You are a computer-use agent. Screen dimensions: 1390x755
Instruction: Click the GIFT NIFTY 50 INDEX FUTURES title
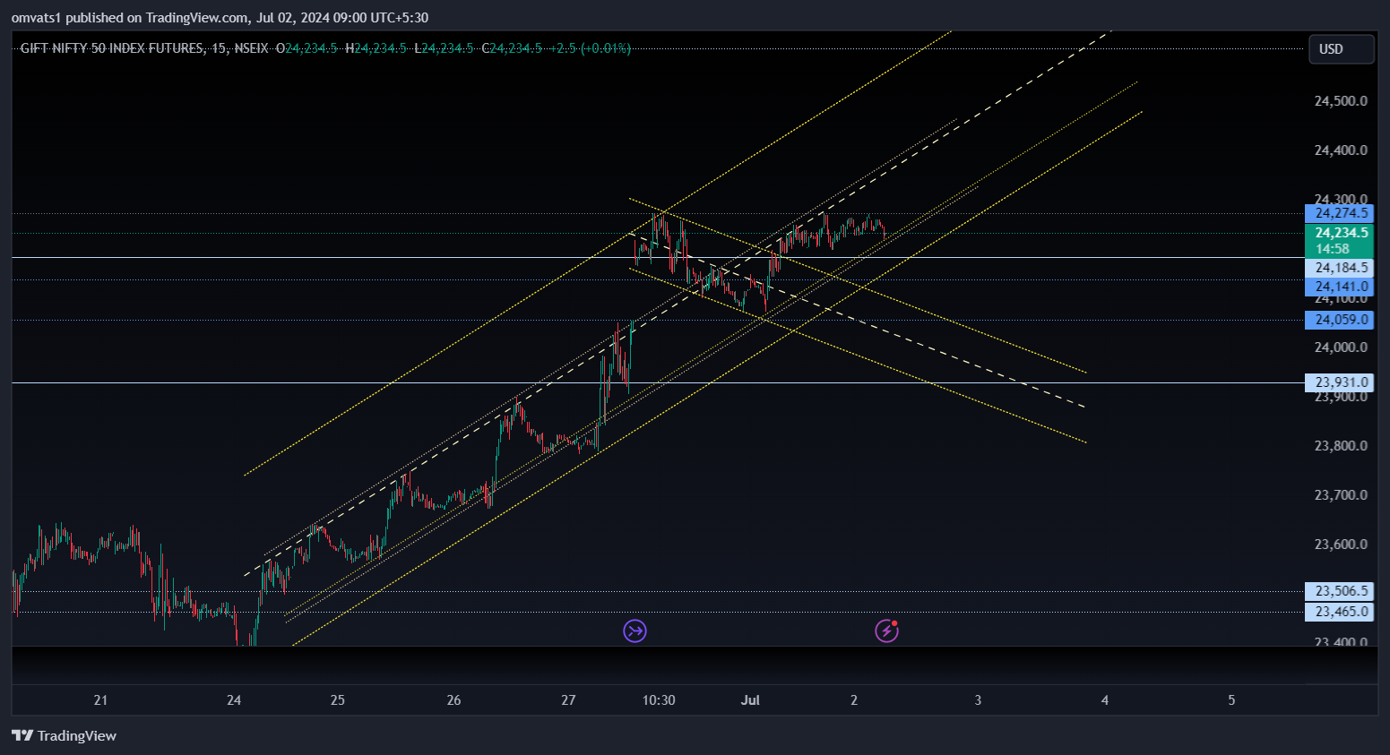(x=112, y=48)
